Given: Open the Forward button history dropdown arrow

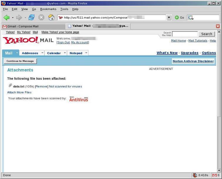Looking at the screenshot, I should pos(25,18).
